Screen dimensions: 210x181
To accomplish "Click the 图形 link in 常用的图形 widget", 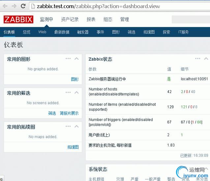I will point(75,79).
